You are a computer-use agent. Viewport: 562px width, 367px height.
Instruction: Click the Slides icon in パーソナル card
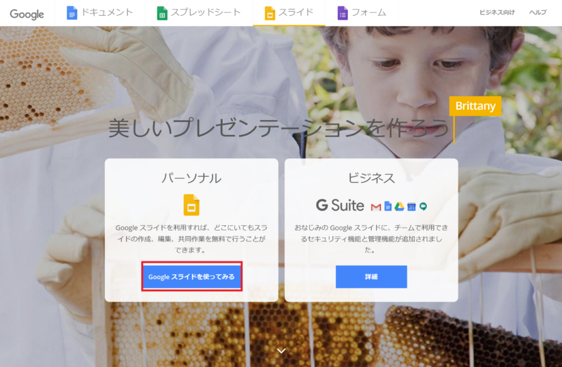coord(191,205)
